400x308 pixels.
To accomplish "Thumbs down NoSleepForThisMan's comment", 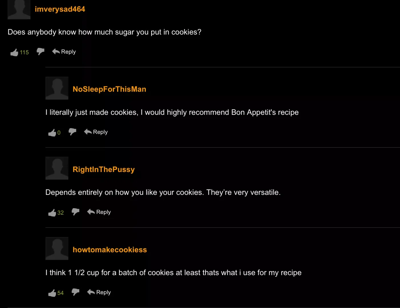I will [x=72, y=132].
